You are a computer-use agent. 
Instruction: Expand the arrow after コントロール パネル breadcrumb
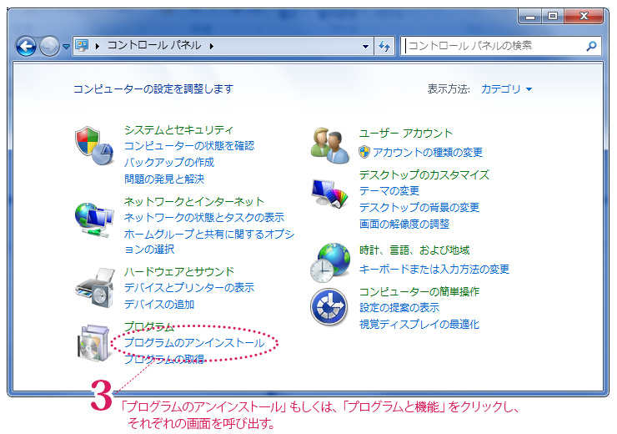point(212,46)
